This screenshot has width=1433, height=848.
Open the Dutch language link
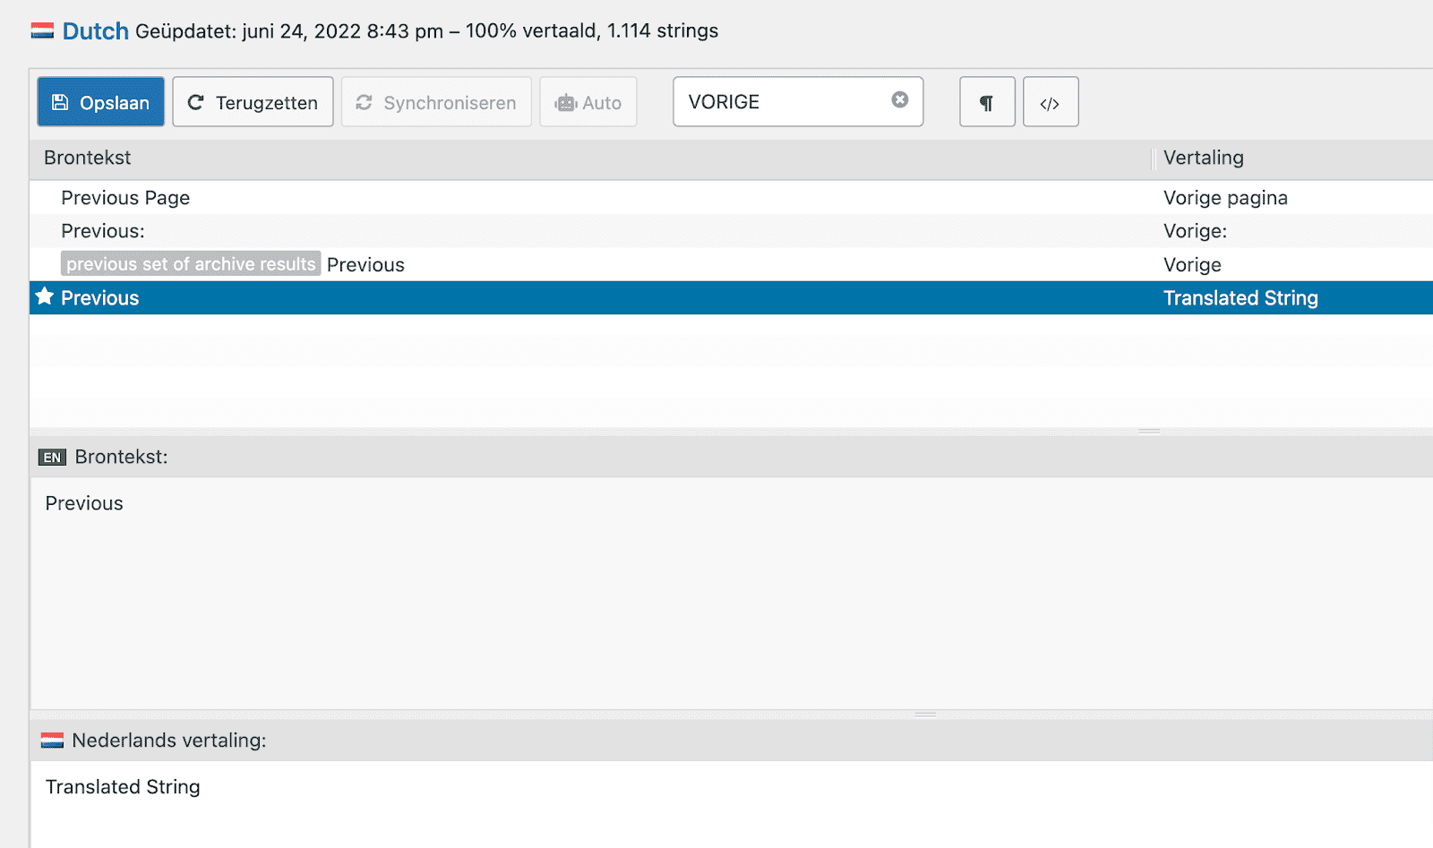click(95, 31)
